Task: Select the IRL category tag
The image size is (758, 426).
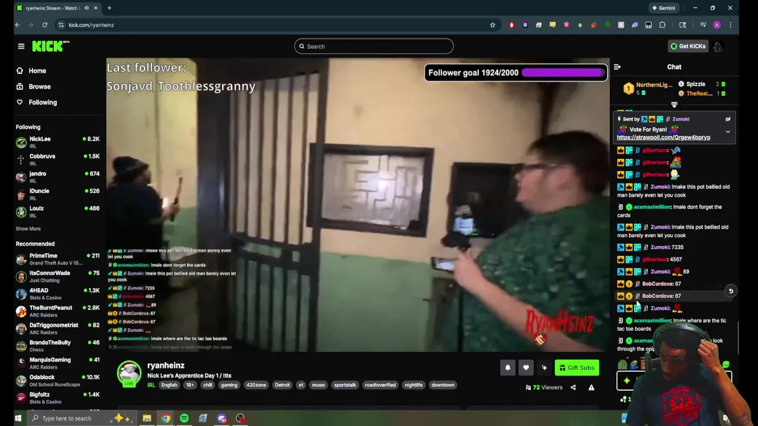Action: coord(151,385)
